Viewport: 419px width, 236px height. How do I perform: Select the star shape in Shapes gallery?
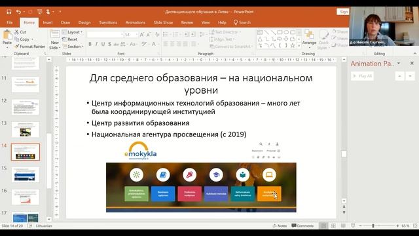click(x=293, y=45)
